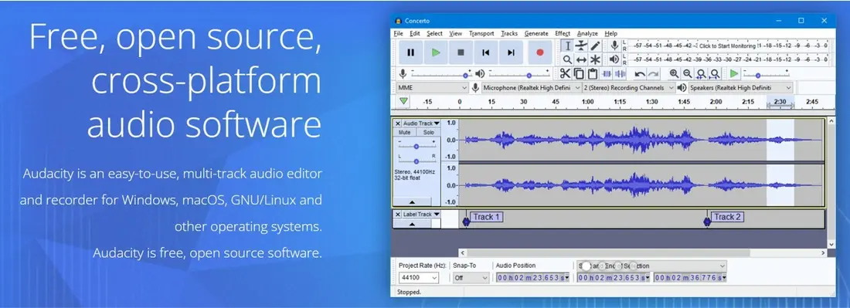Click the Audio Track gain slider

[x=416, y=146]
